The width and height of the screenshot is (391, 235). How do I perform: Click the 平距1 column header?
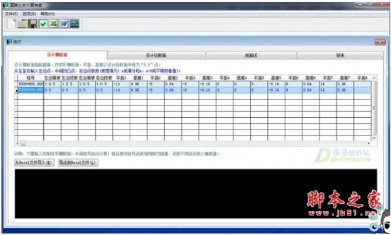121,78
